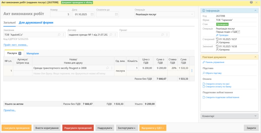Screen dimensions: 261x133
Task: Click the help question mark icon
Action: [251, 2]
